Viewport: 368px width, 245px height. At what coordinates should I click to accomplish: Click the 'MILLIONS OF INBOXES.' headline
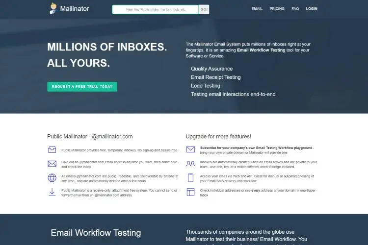[x=107, y=47]
